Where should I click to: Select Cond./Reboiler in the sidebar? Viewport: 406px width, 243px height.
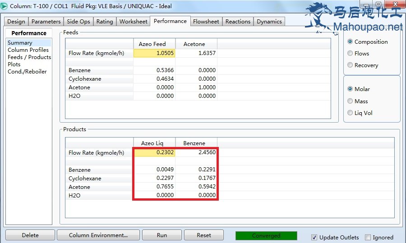[27, 72]
